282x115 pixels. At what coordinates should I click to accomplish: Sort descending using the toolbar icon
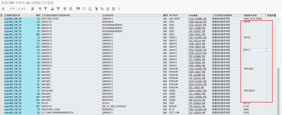point(58,9)
